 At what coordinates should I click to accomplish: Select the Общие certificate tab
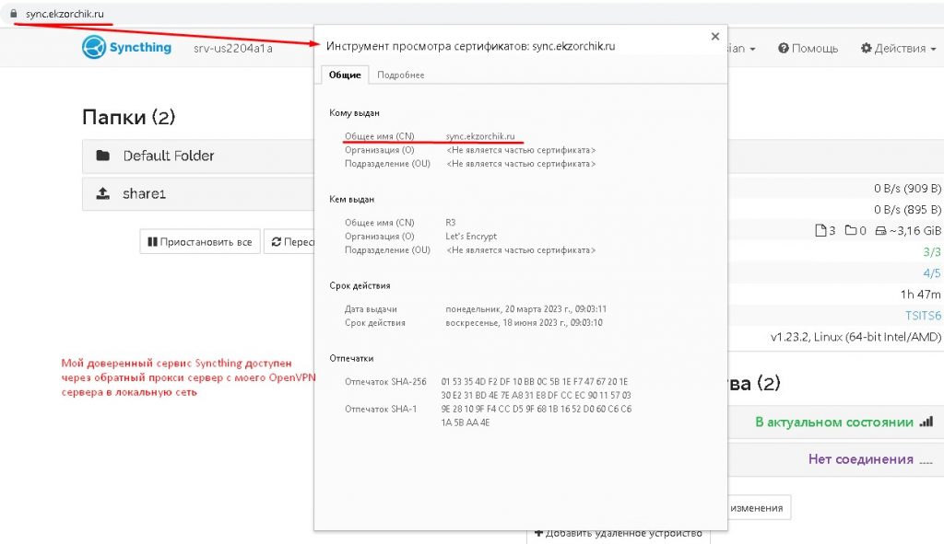pyautogui.click(x=345, y=75)
